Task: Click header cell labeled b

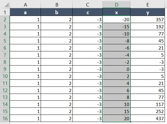Action: coord(57,12)
